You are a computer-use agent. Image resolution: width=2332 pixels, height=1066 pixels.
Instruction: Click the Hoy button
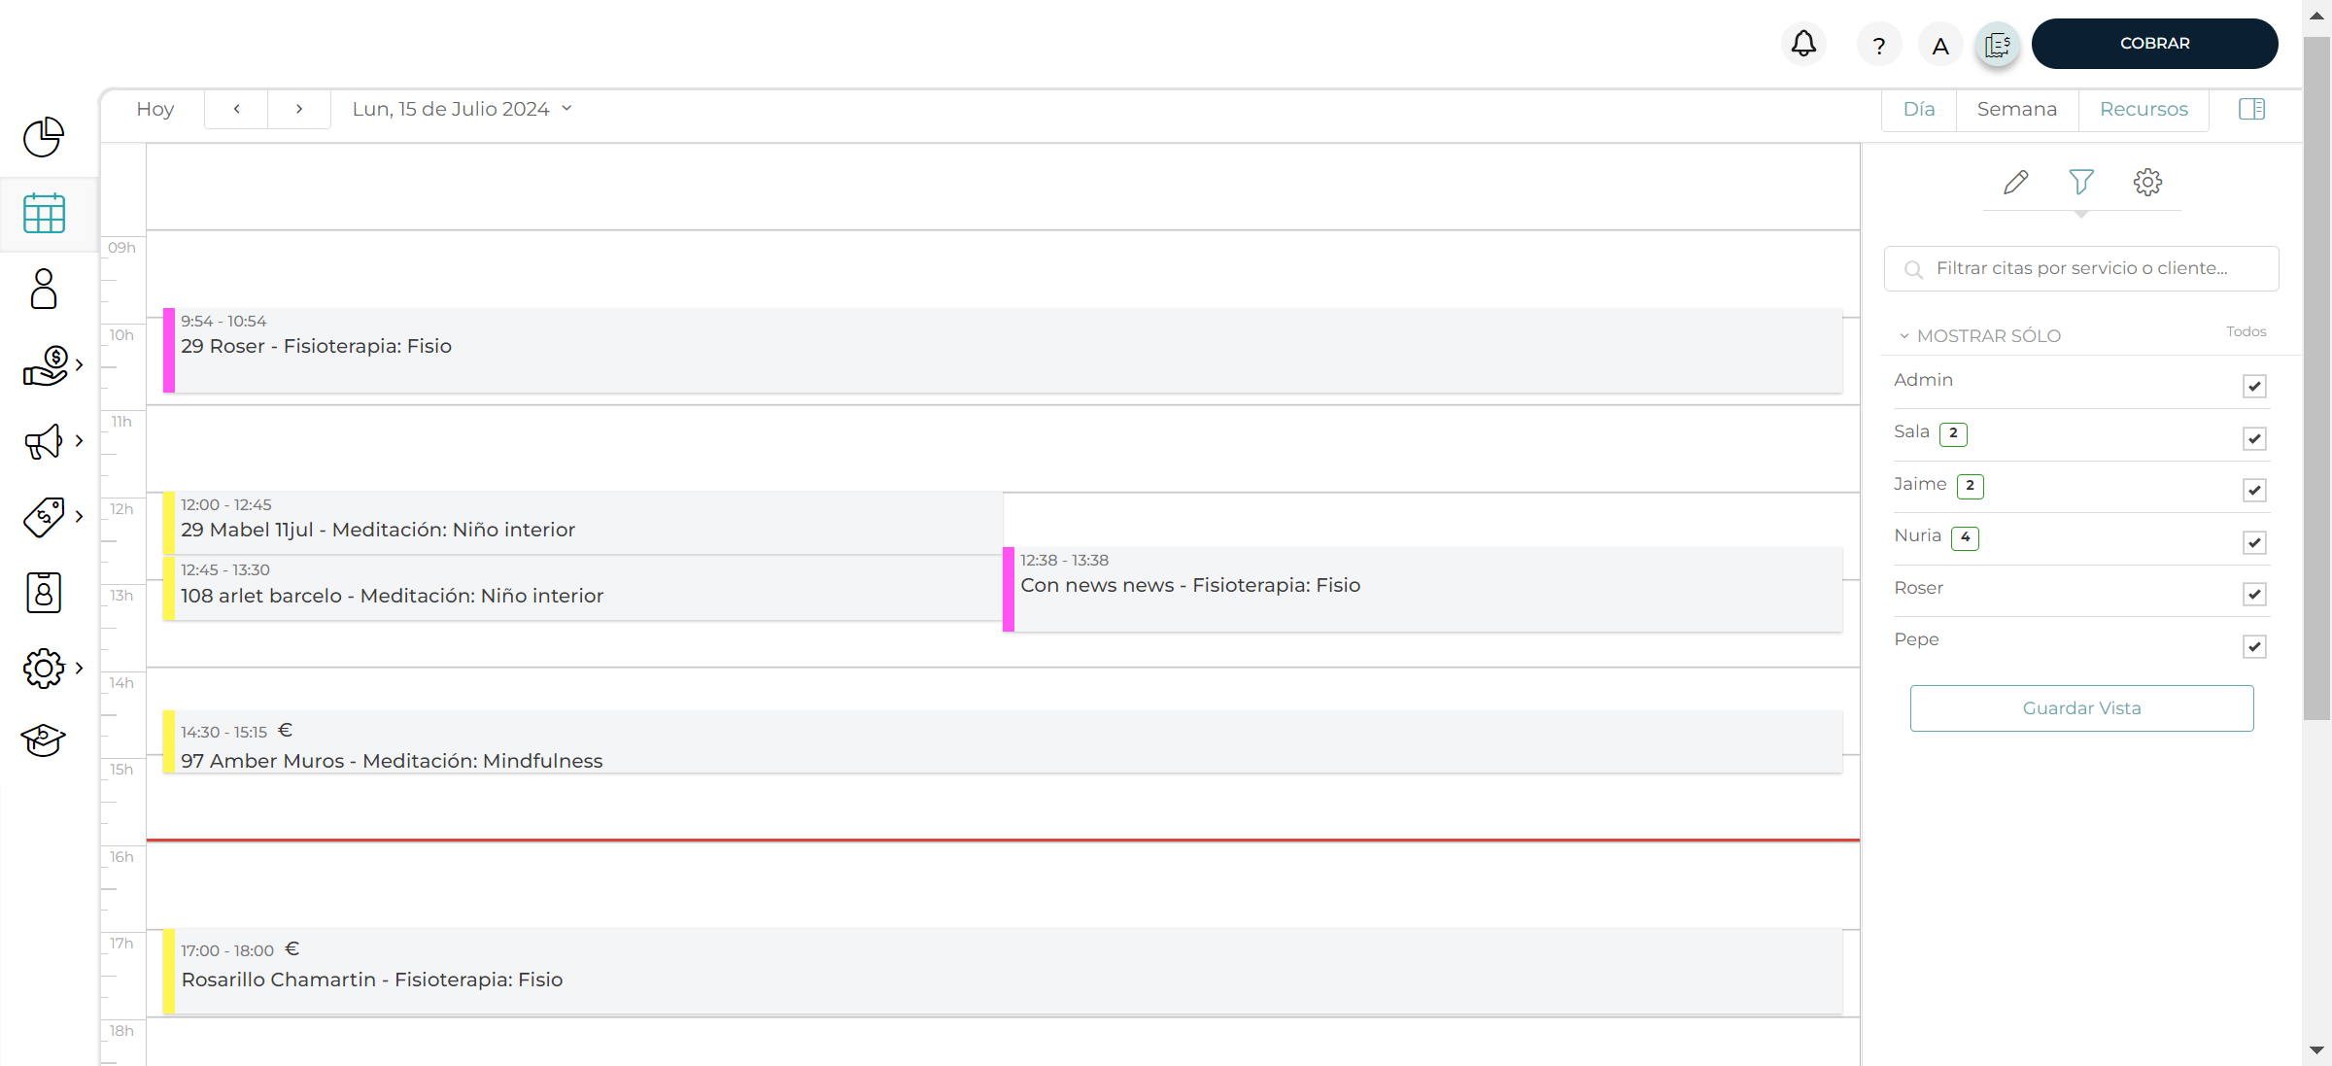(x=154, y=109)
